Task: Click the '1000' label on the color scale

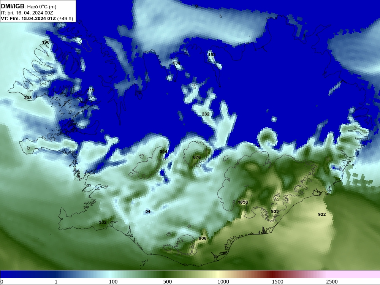Action: click(223, 282)
